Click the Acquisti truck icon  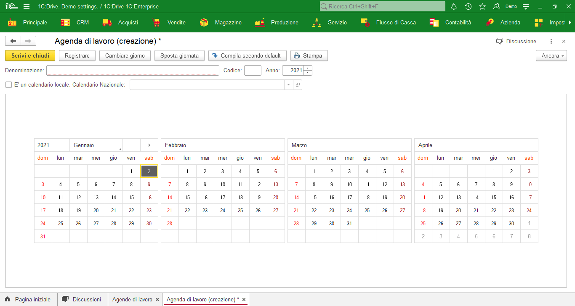point(107,23)
